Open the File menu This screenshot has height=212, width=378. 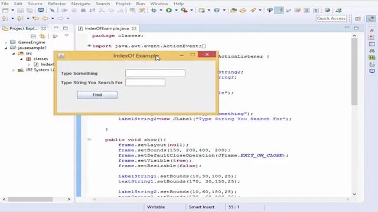5,4
